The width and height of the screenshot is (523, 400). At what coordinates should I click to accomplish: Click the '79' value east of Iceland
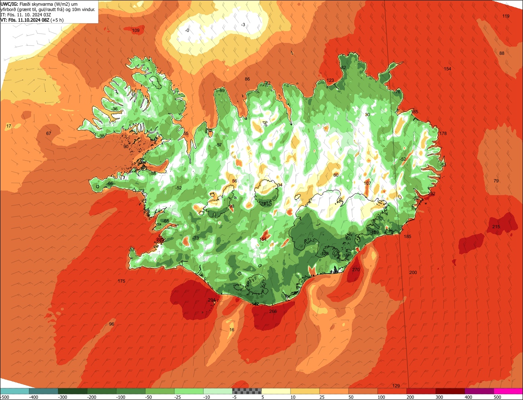[x=496, y=181]
